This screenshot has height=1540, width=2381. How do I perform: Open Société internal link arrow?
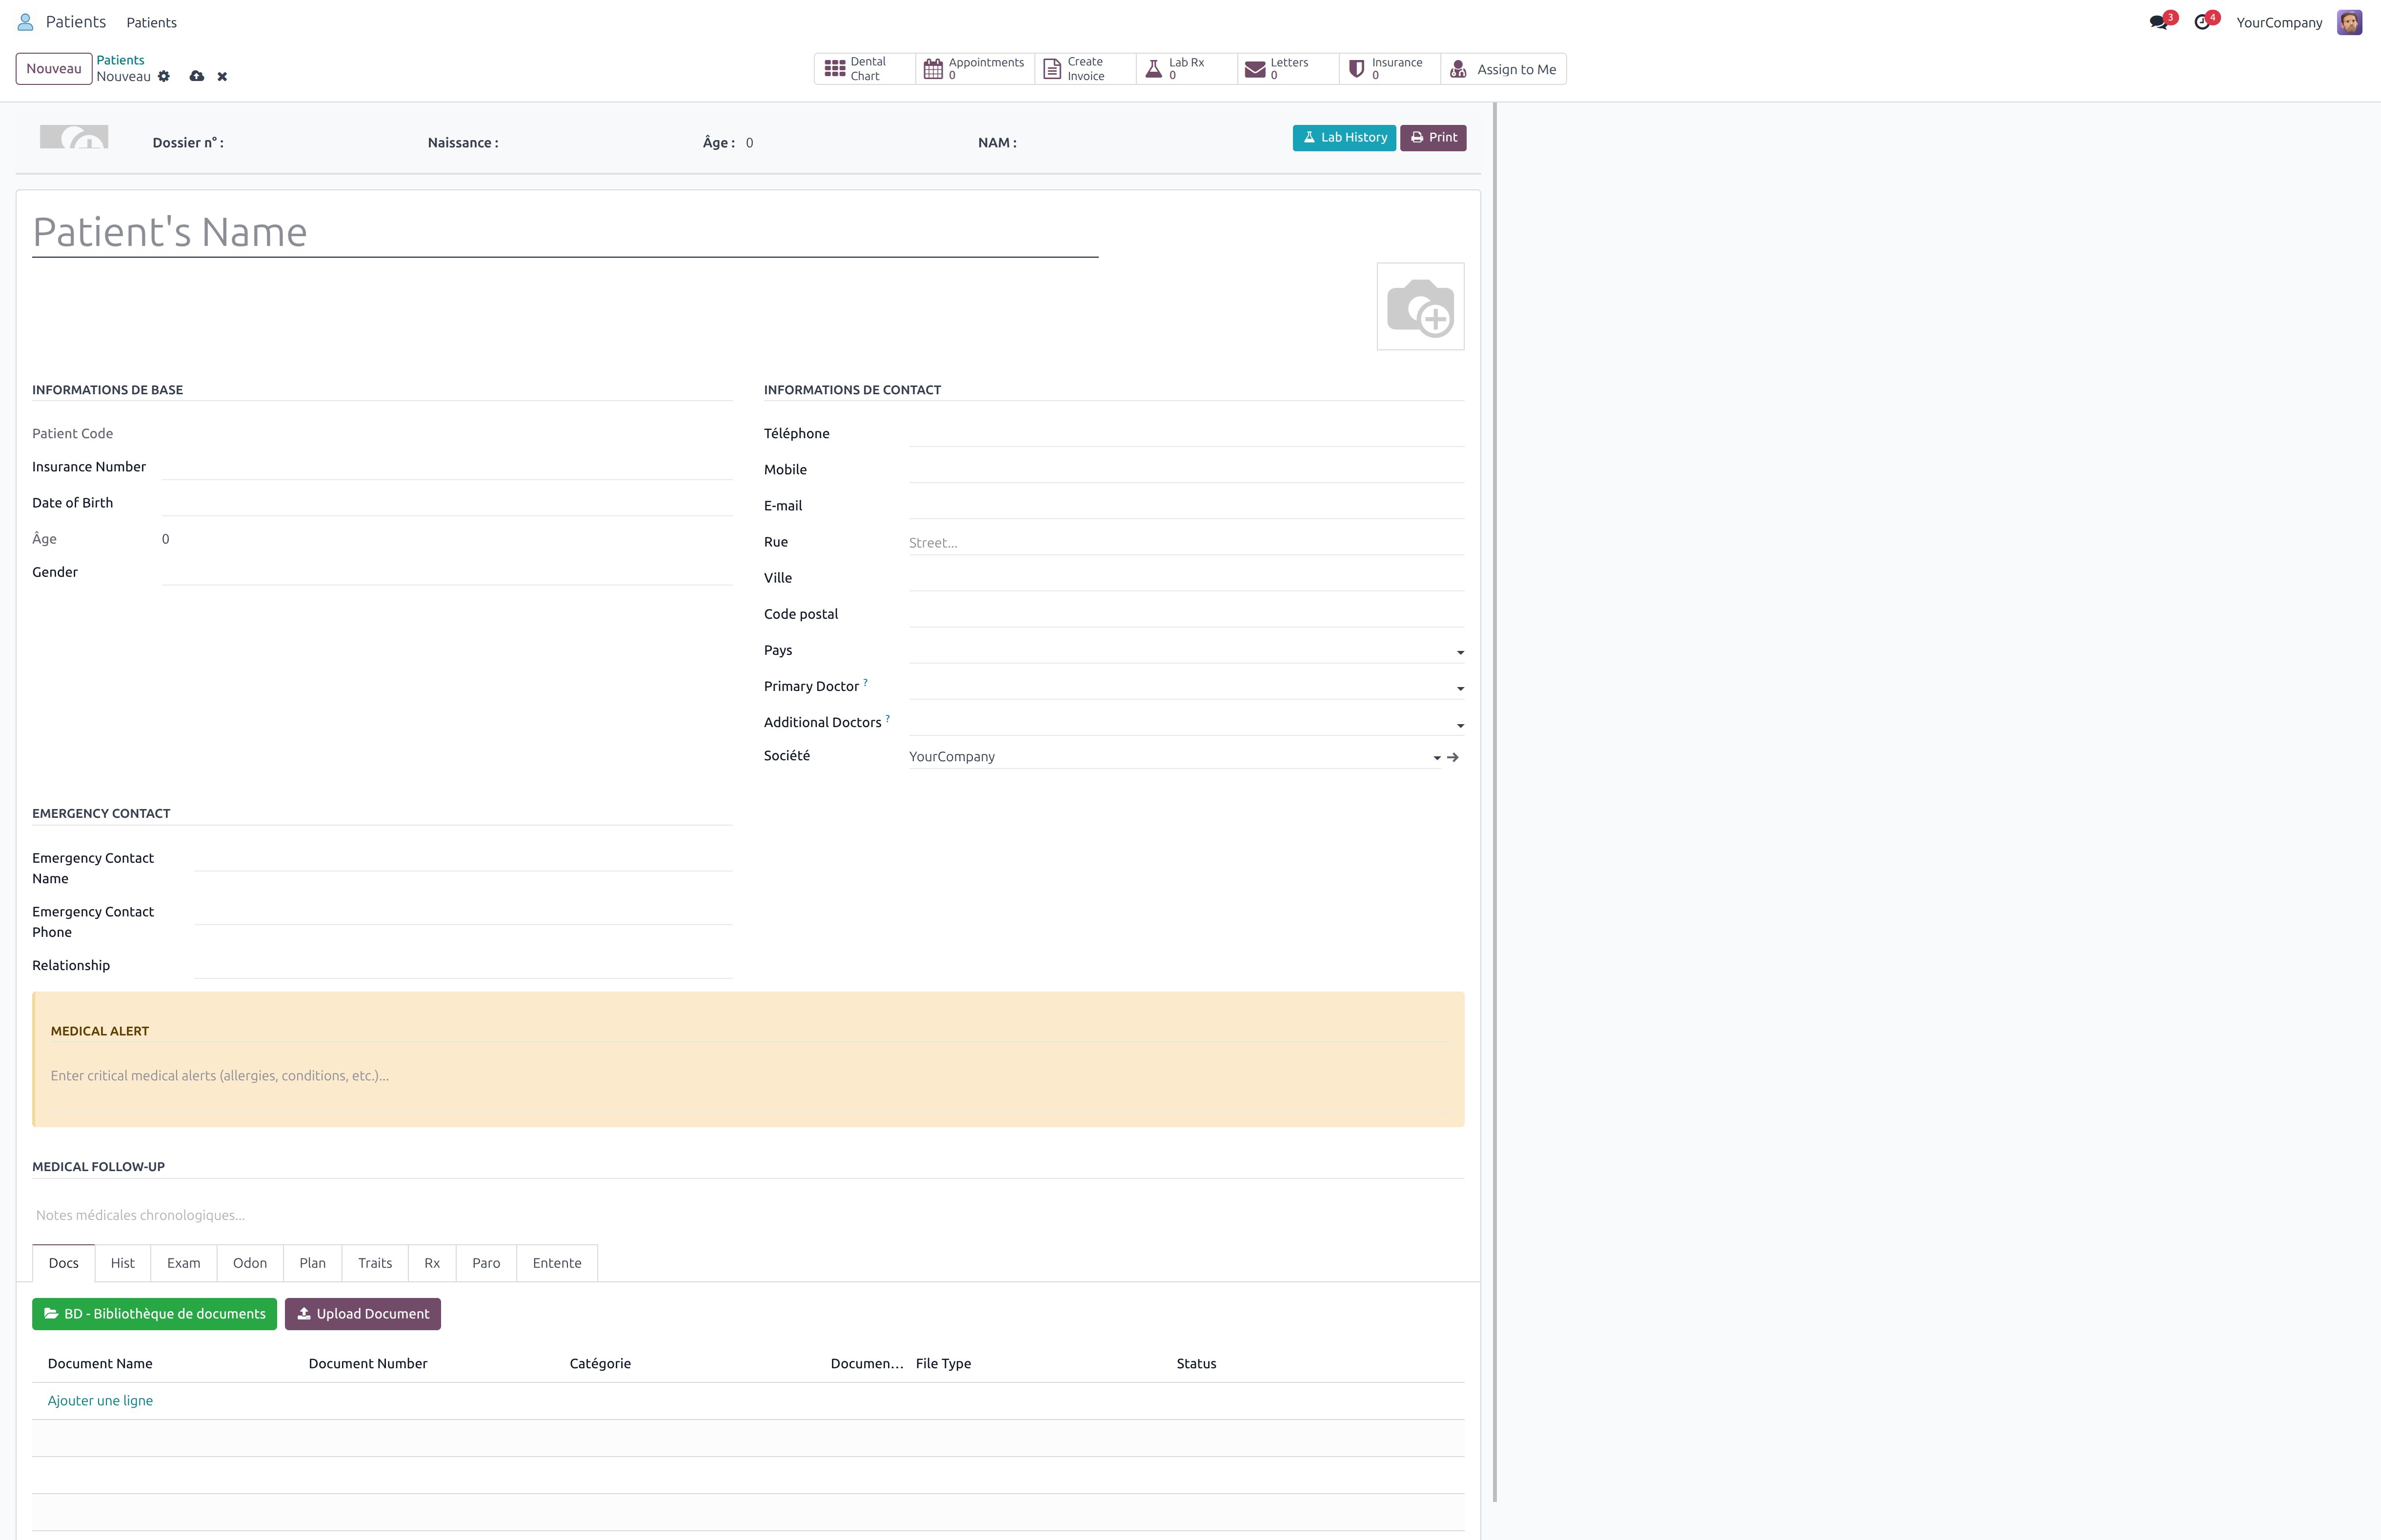[1453, 758]
